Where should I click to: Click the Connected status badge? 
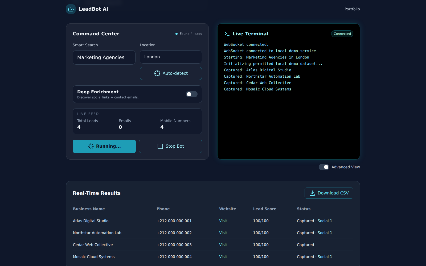click(342, 34)
